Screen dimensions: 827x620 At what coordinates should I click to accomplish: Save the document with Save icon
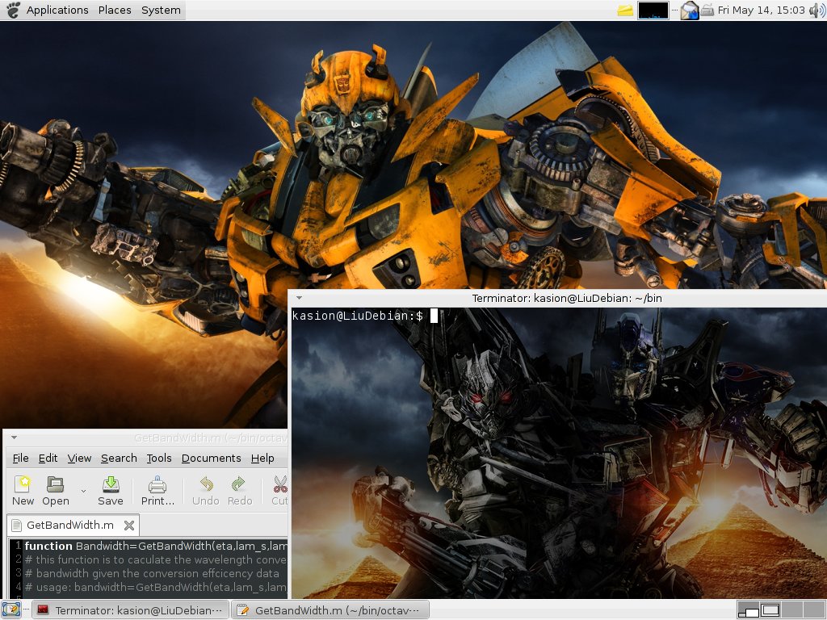[x=110, y=491]
